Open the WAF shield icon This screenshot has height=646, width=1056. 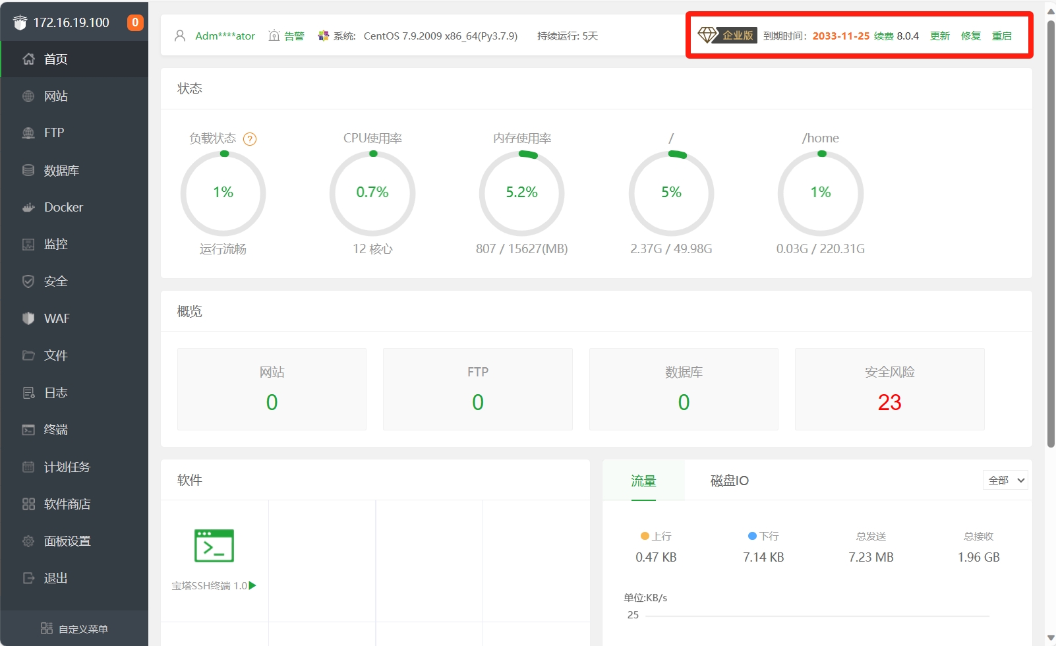[x=28, y=318]
